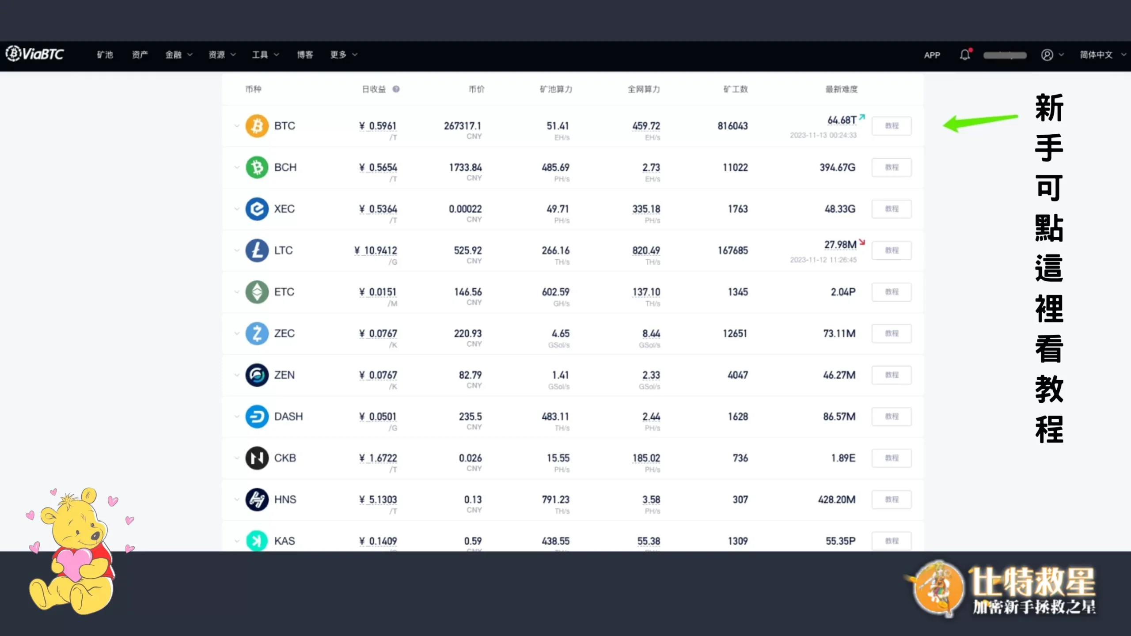Open the notification bell
The width and height of the screenshot is (1131, 636).
pos(965,55)
